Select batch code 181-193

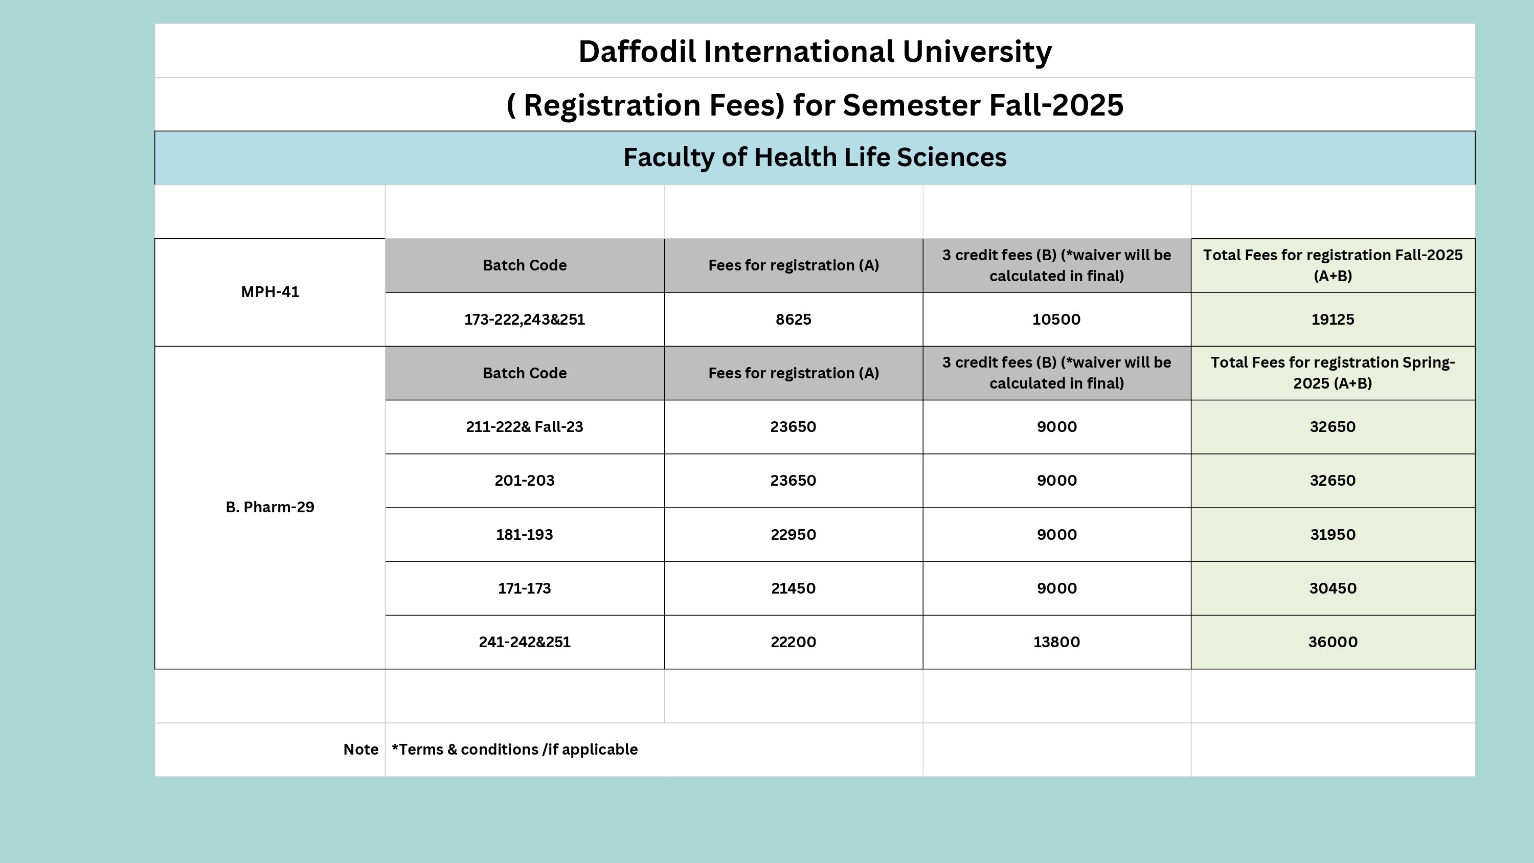[525, 535]
